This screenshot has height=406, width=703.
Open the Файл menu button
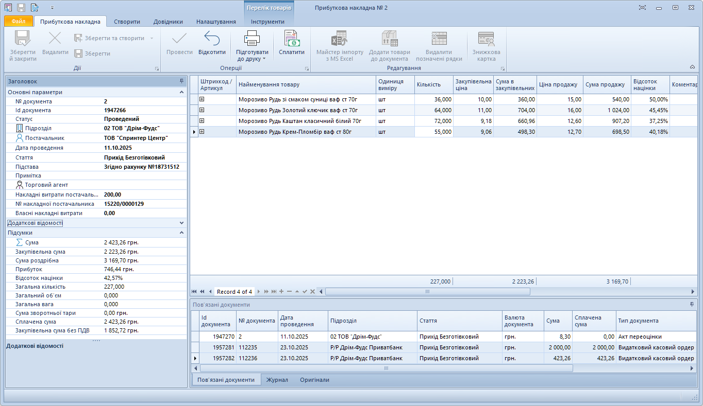pyautogui.click(x=19, y=22)
